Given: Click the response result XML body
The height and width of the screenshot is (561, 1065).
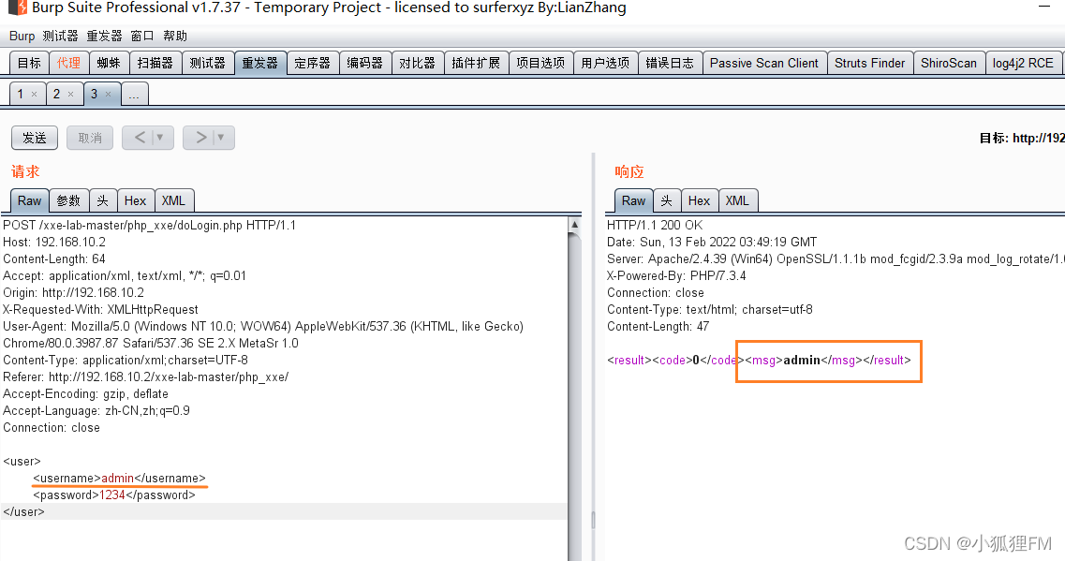Looking at the screenshot, I should (x=759, y=360).
